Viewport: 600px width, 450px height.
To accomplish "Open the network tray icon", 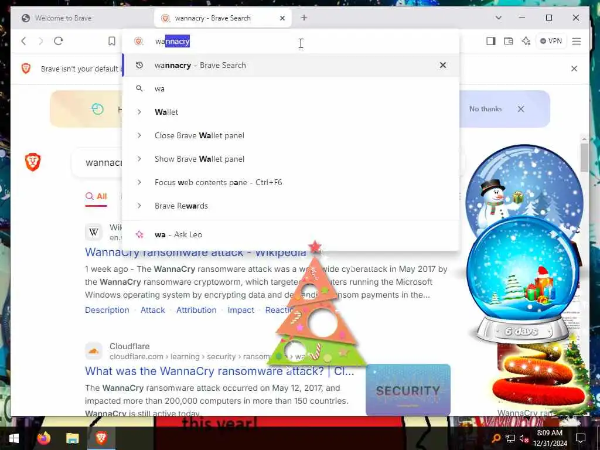I will coord(510,438).
